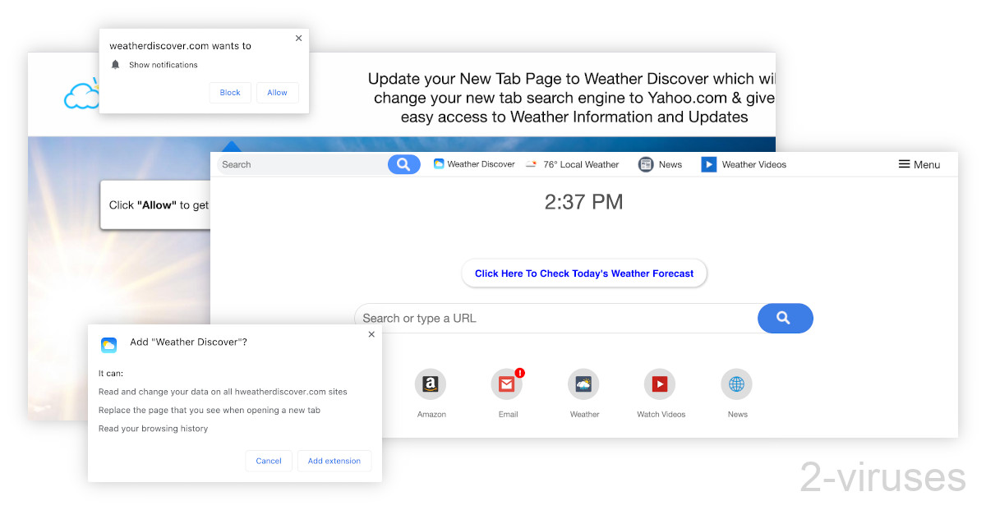Screen dimensions: 986x510
Task: Click the Amazon shortcut icon
Action: 431,384
